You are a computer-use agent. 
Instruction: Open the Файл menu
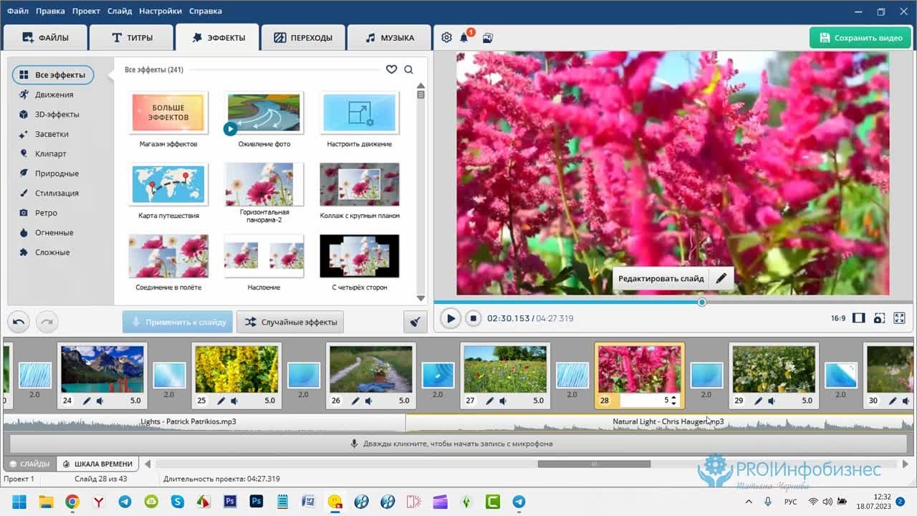(18, 11)
